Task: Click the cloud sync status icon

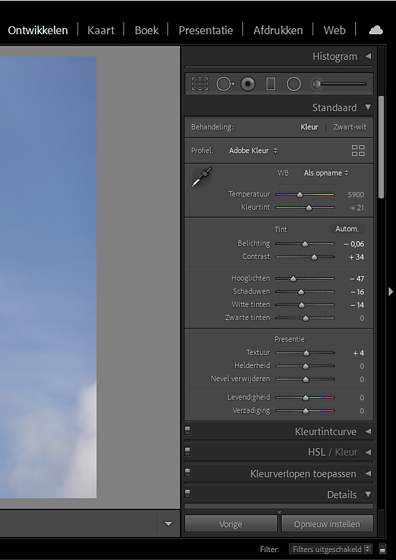Action: click(x=376, y=30)
